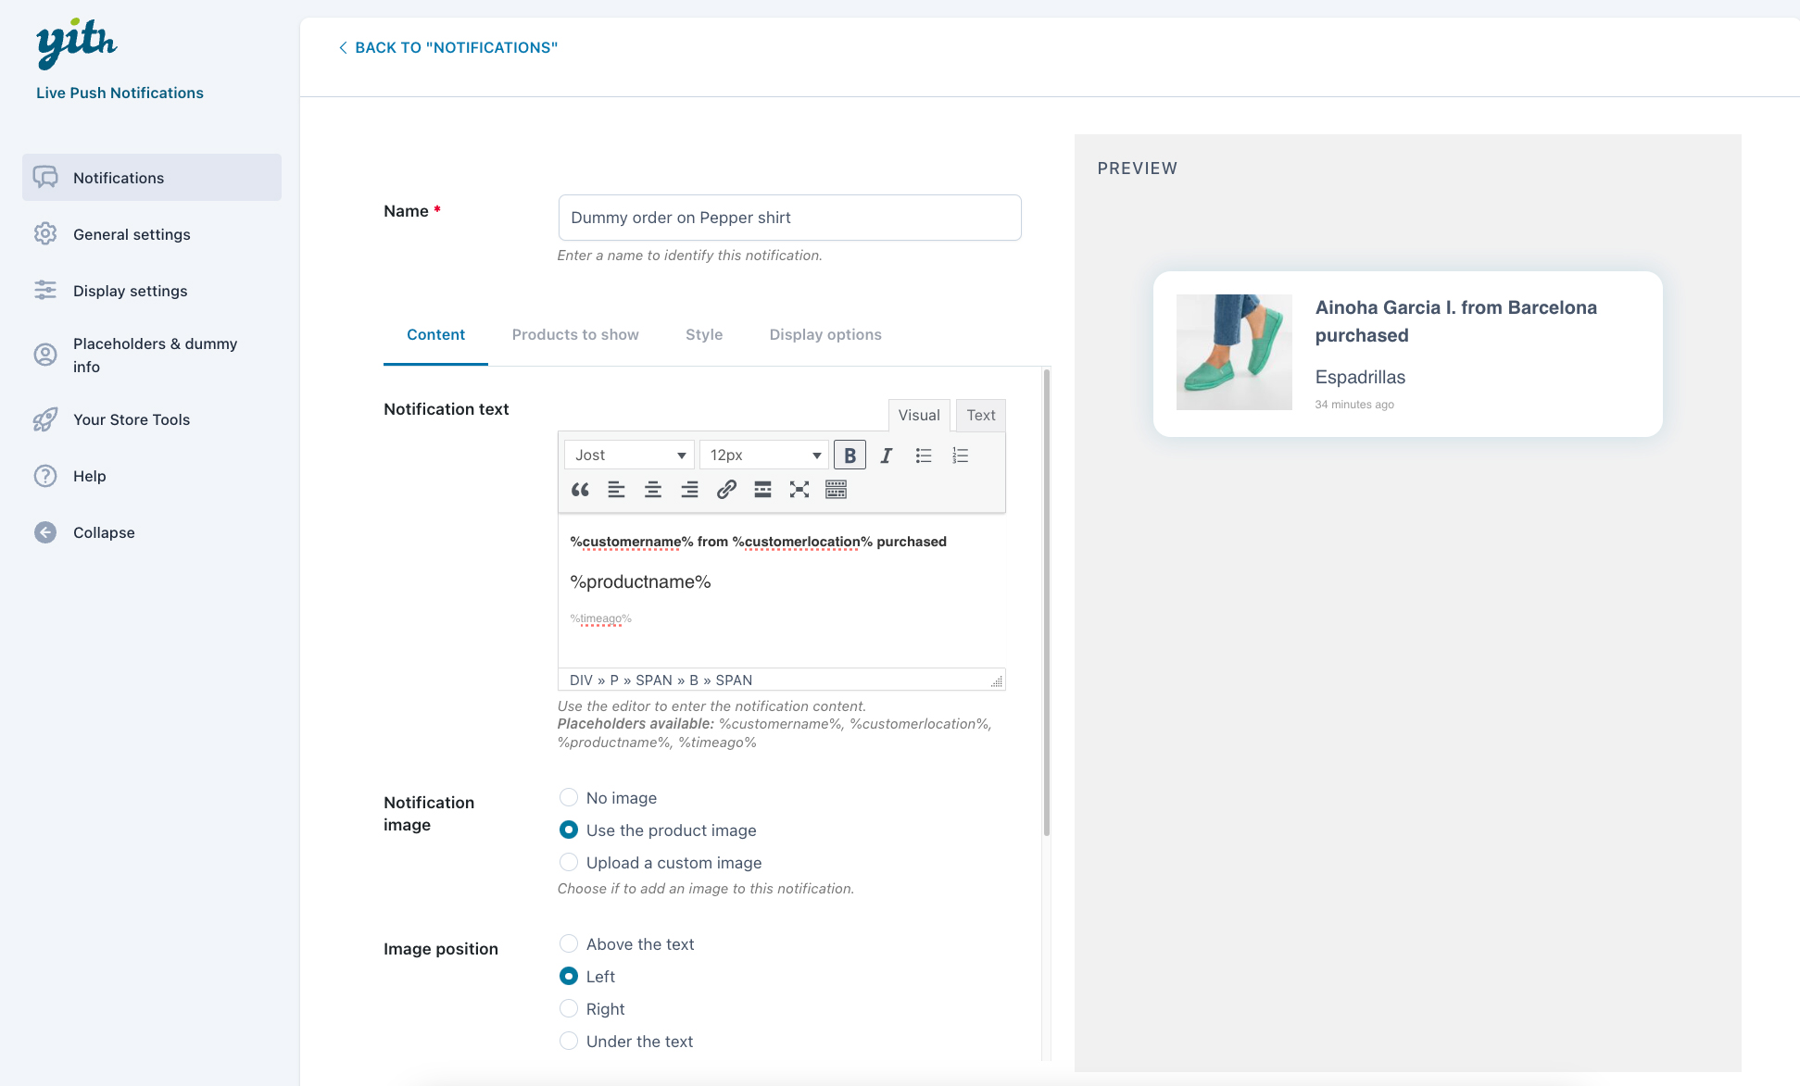Open the Jost font family dropdown
The image size is (1800, 1086).
tap(629, 455)
